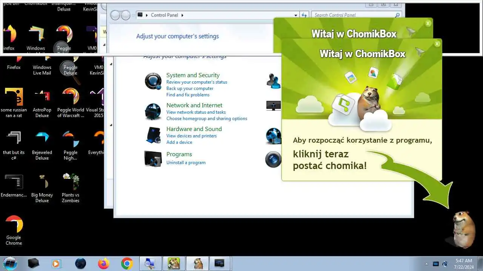483x271 pixels.
Task: Switch to hamster taskbar button
Action: 197,263
